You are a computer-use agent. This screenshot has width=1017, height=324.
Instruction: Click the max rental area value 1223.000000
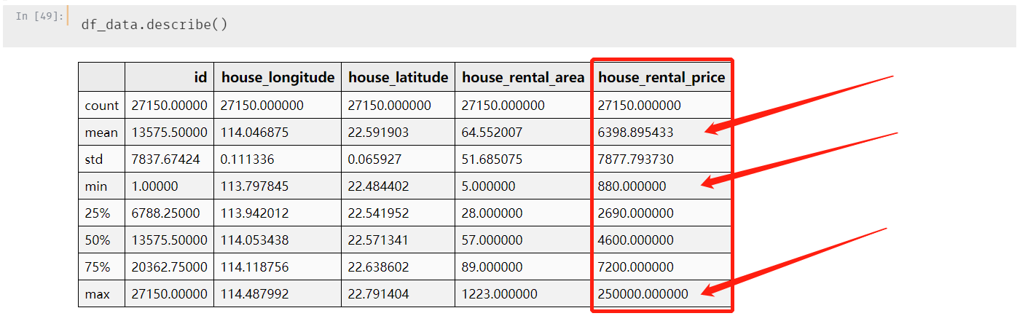[499, 294]
